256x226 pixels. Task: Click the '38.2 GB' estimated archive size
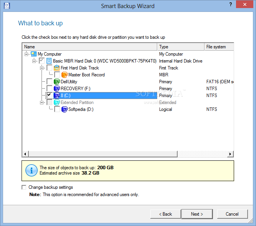coord(90,173)
